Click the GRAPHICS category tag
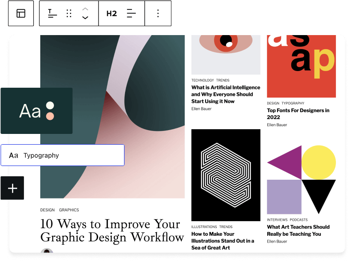Image resolution: width=350 pixels, height=261 pixels. pyautogui.click(x=69, y=210)
